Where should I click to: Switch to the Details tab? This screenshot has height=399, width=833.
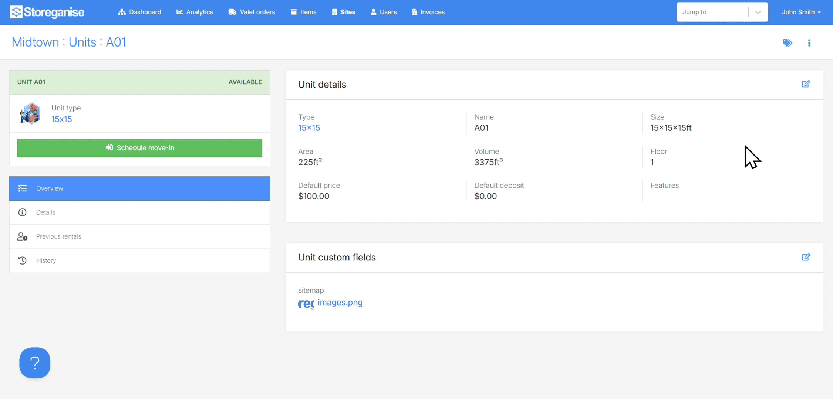(x=45, y=212)
